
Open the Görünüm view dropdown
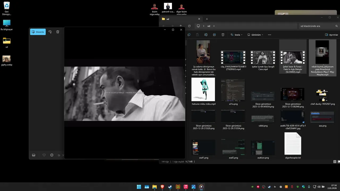click(x=255, y=35)
